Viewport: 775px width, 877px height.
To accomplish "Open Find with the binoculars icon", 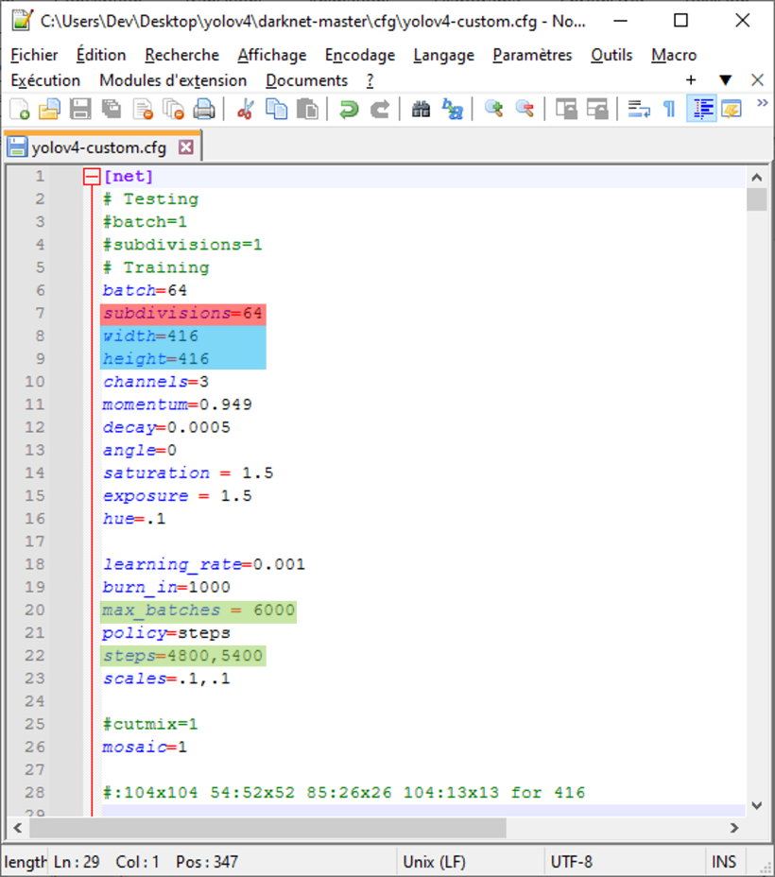I will [421, 109].
